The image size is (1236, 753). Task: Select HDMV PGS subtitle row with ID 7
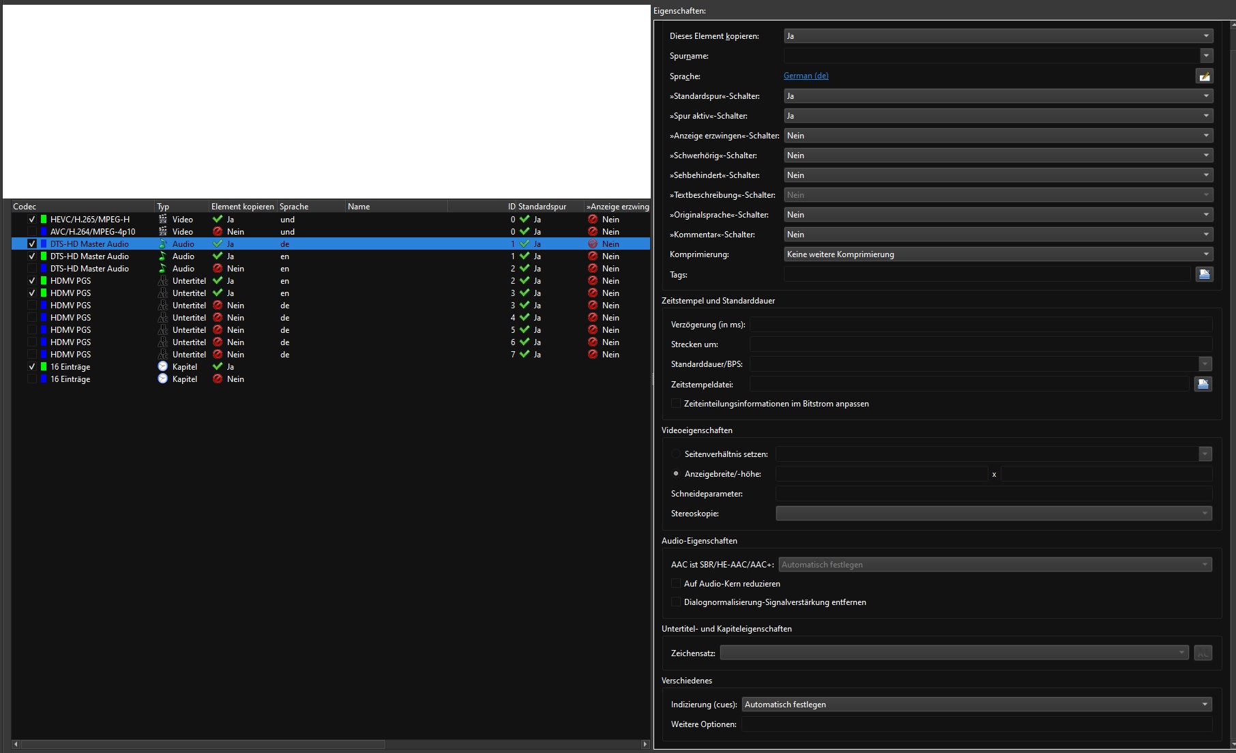point(331,354)
